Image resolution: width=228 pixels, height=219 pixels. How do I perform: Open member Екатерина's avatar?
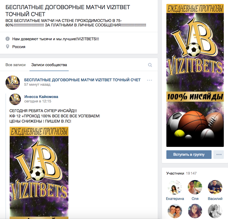(175, 187)
